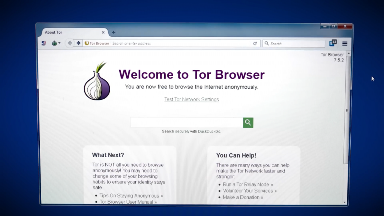Minimize the browser window
Image resolution: width=384 pixels, height=216 pixels.
pos(325,26)
